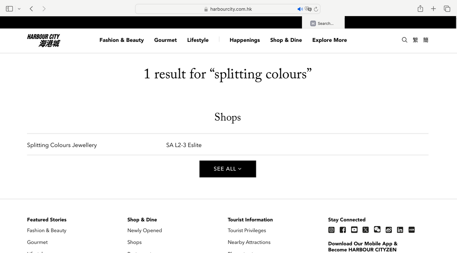Open the site search magnifier icon
Viewport: 457px width, 253px height.
pyautogui.click(x=404, y=40)
